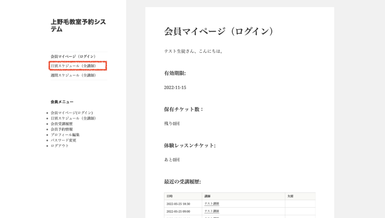Open 会員受講履歴 link

coord(62,124)
